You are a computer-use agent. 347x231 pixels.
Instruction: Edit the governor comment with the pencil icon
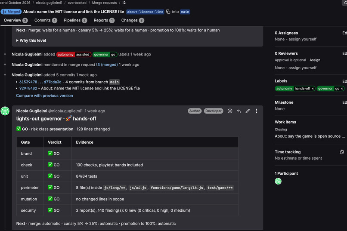(248, 111)
